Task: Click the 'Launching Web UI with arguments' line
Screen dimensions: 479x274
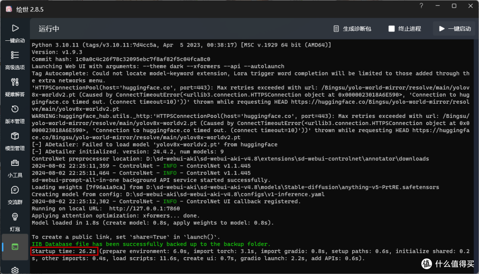Action: 158,67
